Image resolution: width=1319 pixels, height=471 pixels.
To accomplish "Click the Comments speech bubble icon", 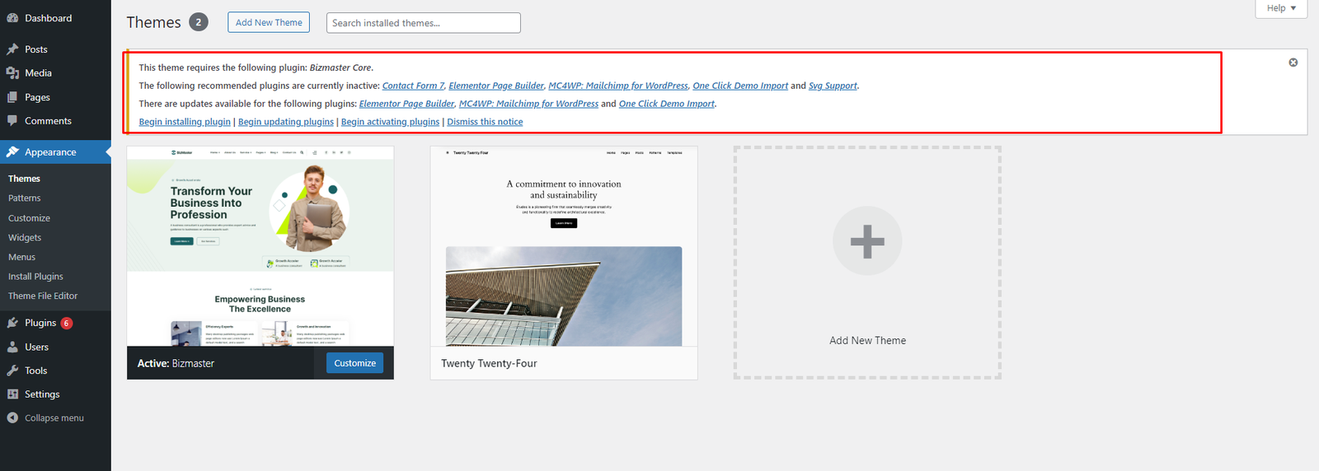I will click(12, 121).
